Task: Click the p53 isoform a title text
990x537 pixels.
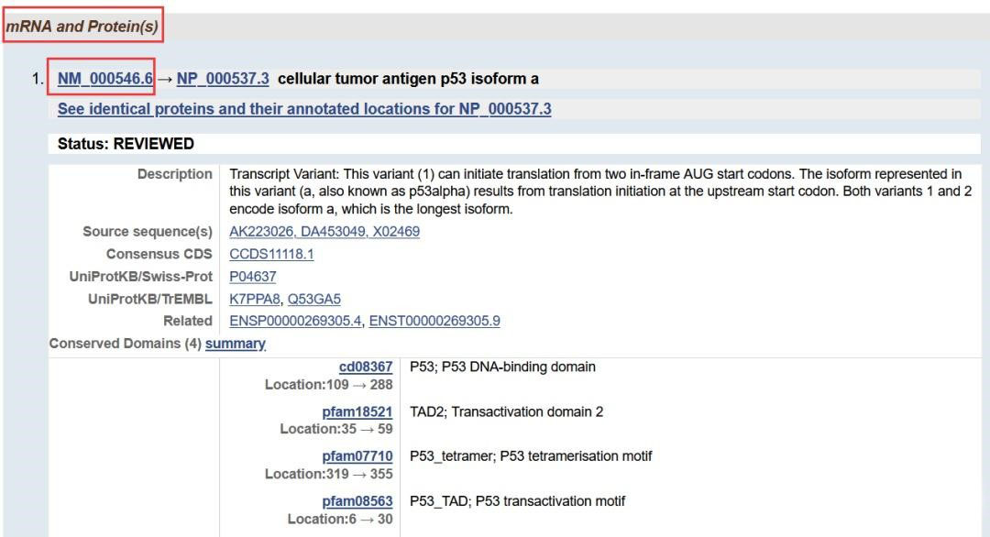Action: click(x=408, y=79)
